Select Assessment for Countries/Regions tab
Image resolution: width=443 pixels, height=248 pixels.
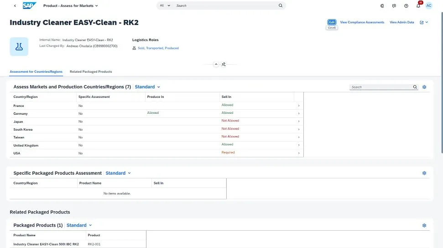[36, 72]
